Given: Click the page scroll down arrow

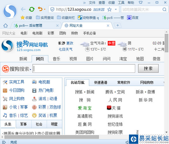Looking at the screenshot, I should pos(167,132).
